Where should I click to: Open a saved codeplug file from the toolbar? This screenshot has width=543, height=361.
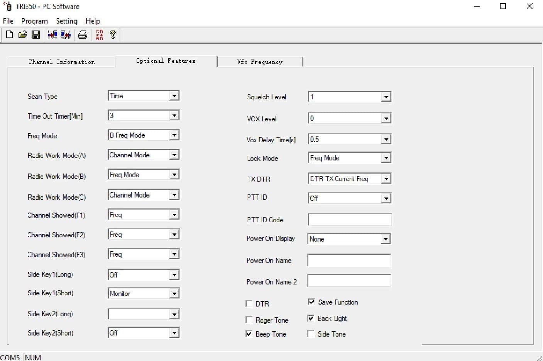(23, 35)
